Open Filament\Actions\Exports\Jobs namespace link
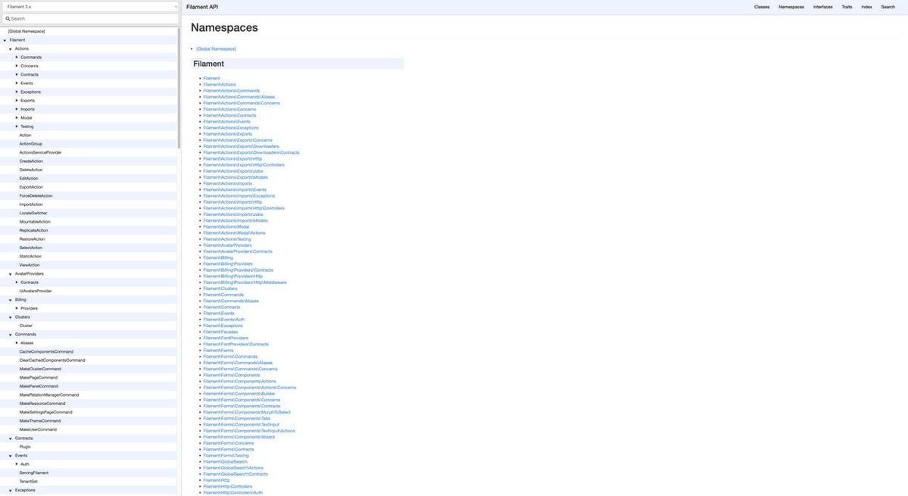908x496 pixels. 232,171
